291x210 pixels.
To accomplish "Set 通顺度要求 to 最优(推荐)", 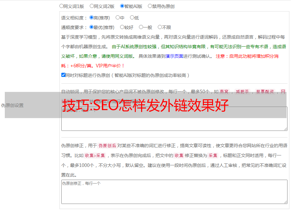I will (x=91, y=27).
